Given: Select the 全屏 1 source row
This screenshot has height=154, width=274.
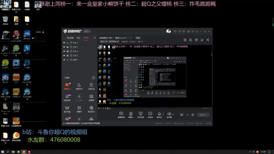Looking at the screenshot, I should point(79,60).
